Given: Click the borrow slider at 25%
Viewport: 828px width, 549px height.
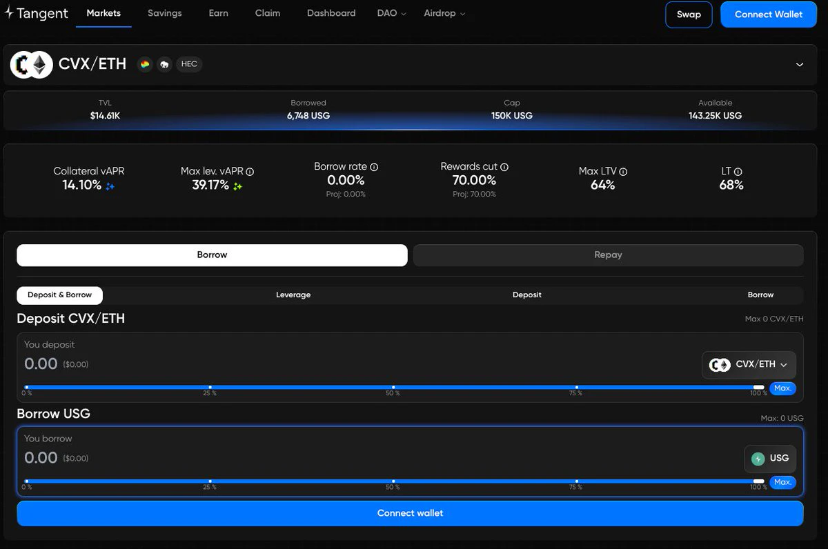Looking at the screenshot, I should (x=210, y=481).
